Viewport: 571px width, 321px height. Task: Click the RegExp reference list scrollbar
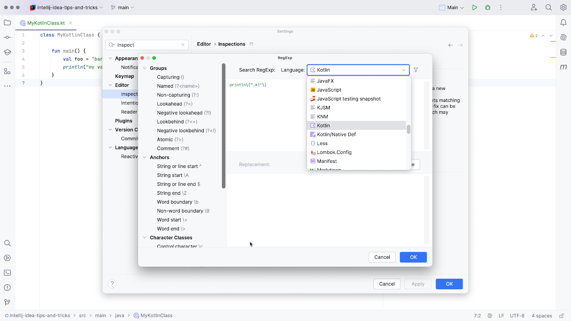pos(224,126)
